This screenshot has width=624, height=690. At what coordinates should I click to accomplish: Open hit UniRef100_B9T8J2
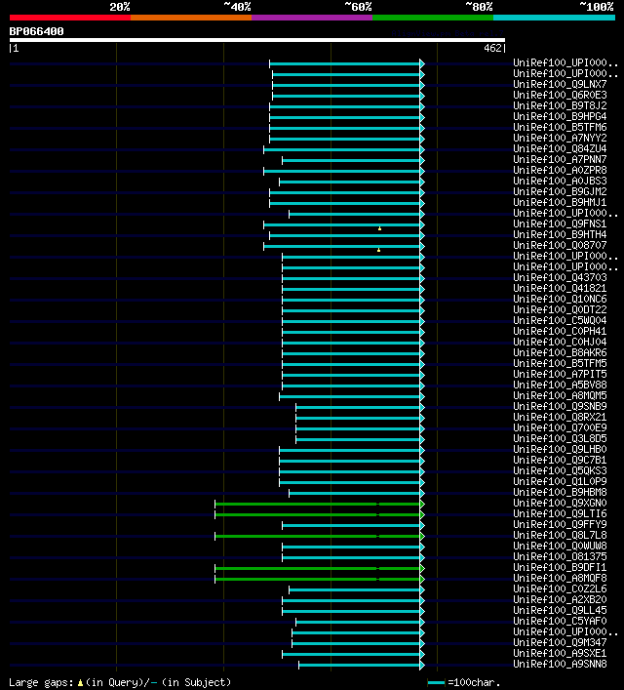(x=560, y=106)
